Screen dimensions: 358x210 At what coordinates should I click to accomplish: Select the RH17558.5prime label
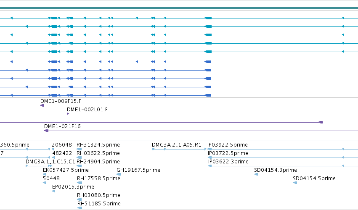click(98, 178)
